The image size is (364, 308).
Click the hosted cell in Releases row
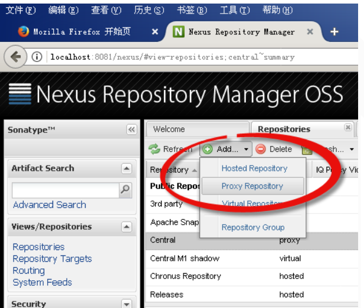pos(291,294)
